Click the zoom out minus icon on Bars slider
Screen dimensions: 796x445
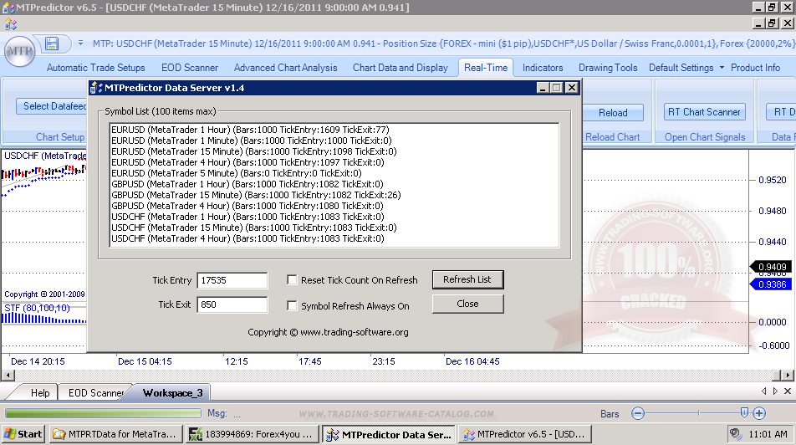point(638,413)
